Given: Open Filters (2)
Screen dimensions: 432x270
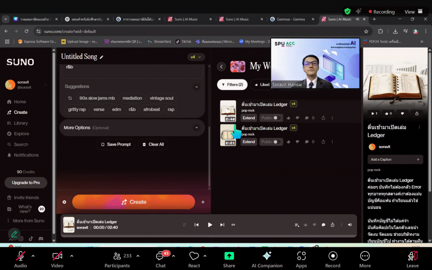Looking at the screenshot, I should [x=232, y=84].
